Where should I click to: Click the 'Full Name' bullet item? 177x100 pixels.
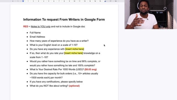[35, 33]
